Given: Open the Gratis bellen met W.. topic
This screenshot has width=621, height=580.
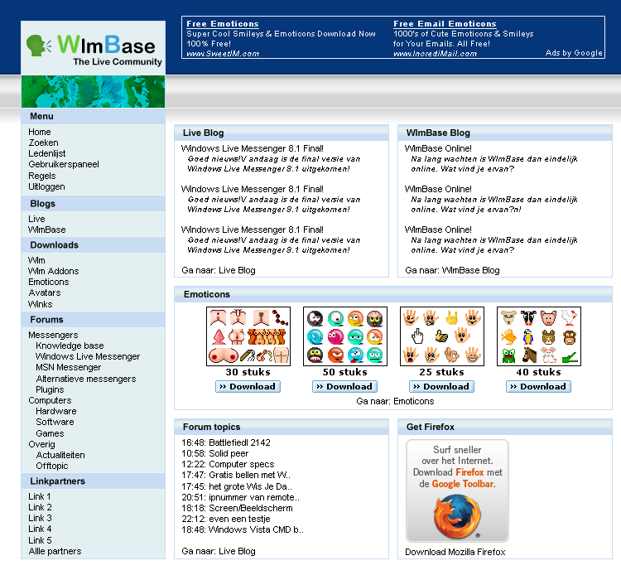Looking at the screenshot, I should (236, 475).
